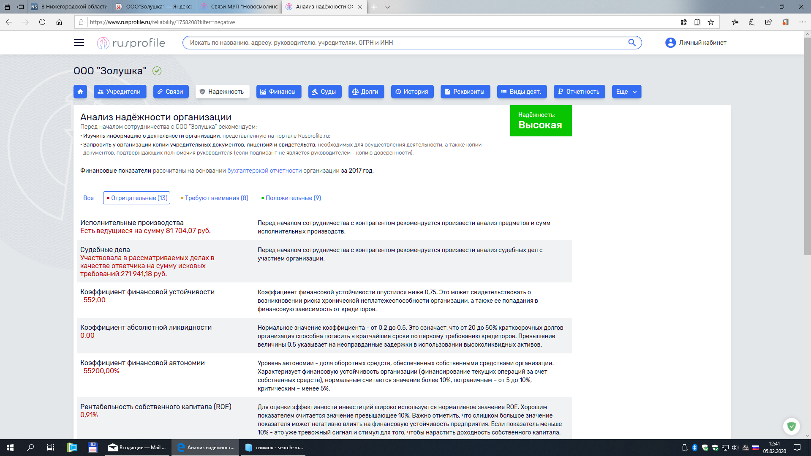Open the Отчетность section
The image size is (811, 456).
coord(580,92)
